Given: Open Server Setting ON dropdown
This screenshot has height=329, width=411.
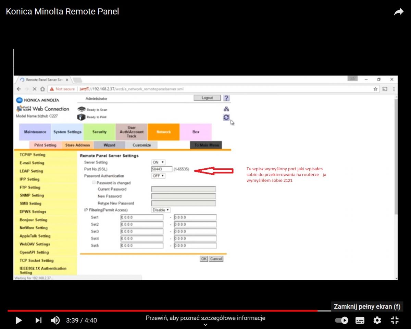Looking at the screenshot, I should click(x=158, y=162).
